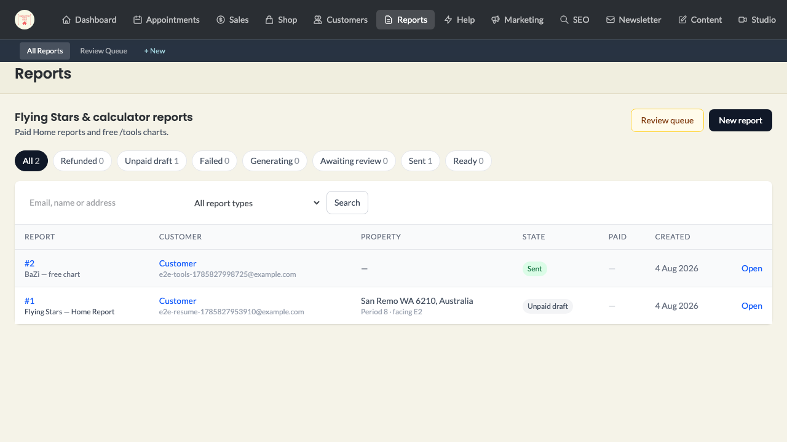This screenshot has height=442, width=787.
Task: Filter by Awaiting review reports
Action: click(x=354, y=161)
